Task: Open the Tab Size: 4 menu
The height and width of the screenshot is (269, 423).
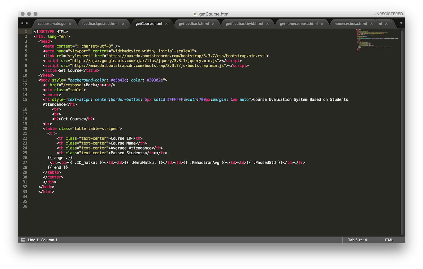Action: 357,240
